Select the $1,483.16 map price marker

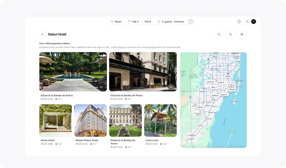(214, 100)
